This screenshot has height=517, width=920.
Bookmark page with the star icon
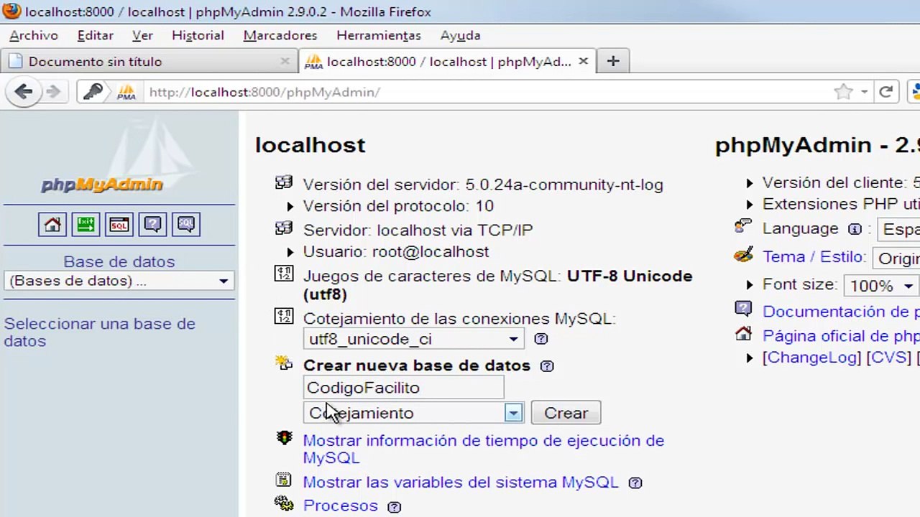[843, 92]
